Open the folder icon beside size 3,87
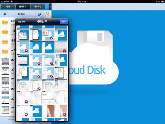The image size is (165, 124). point(5,51)
